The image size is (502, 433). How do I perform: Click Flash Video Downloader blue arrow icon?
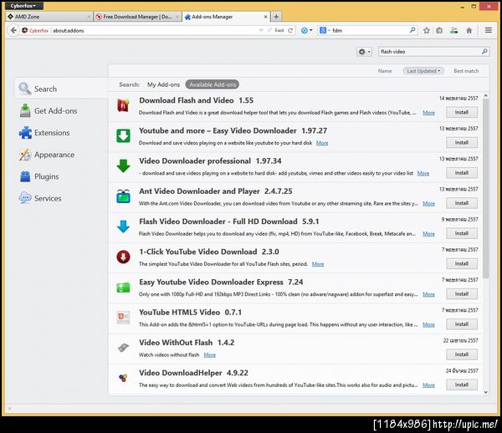point(123,227)
